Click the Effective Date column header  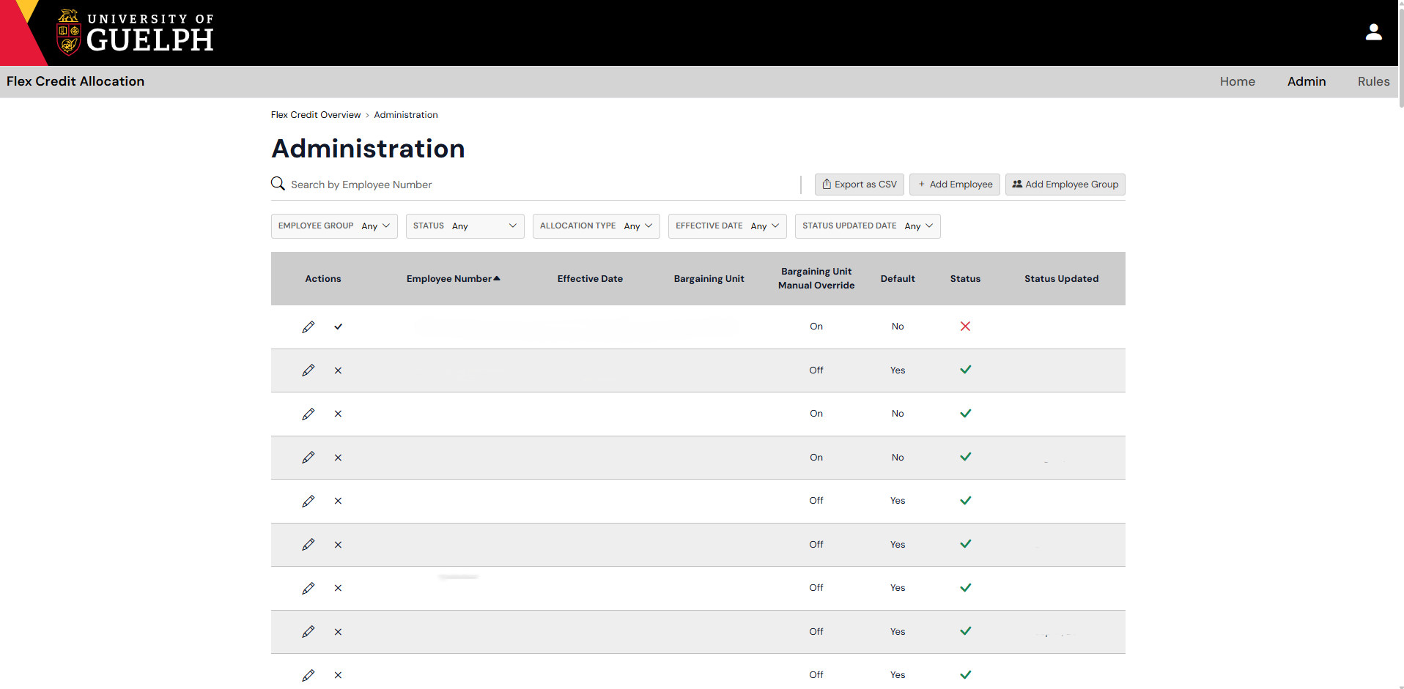pyautogui.click(x=590, y=278)
